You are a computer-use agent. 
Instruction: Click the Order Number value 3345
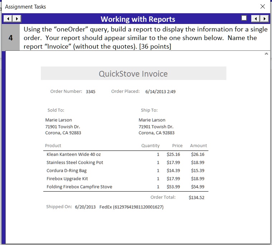[91, 92]
